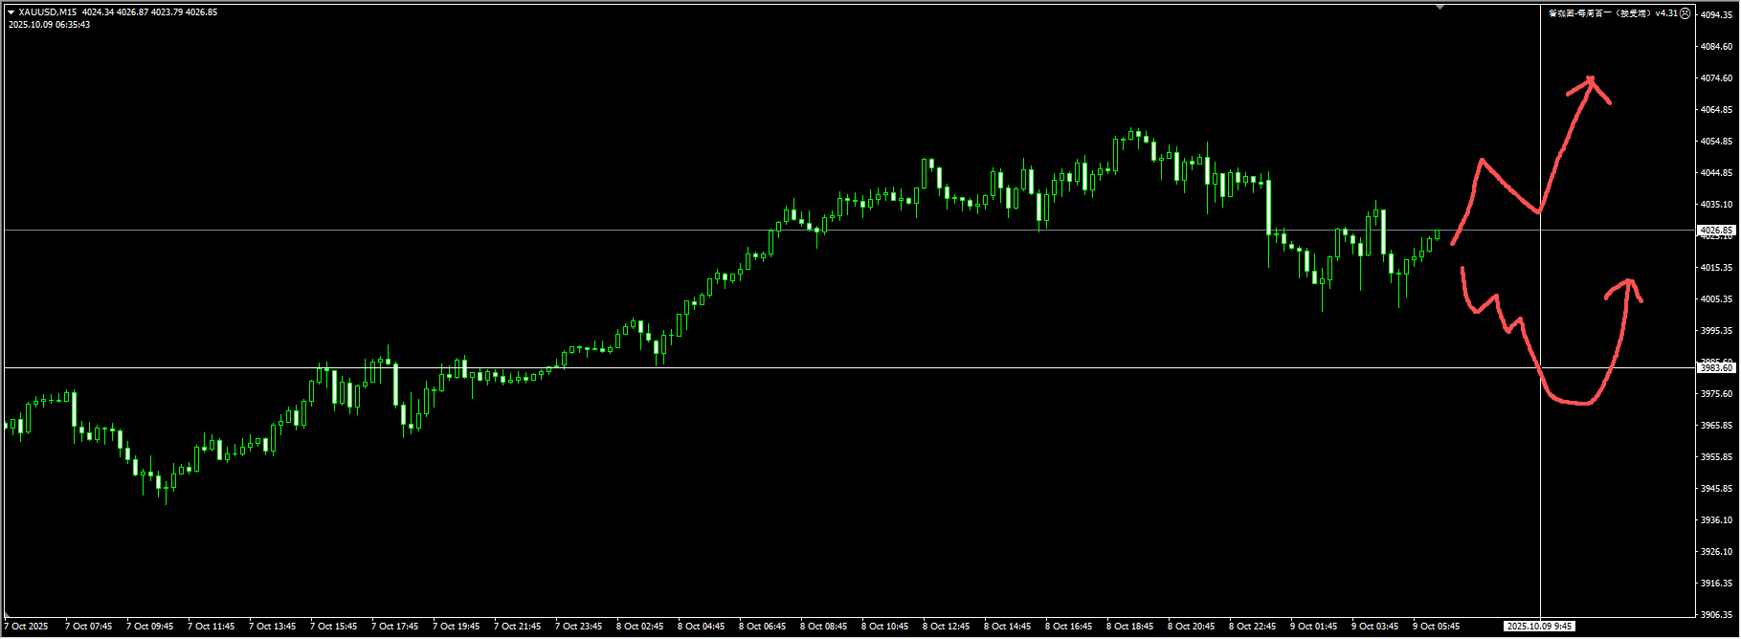This screenshot has height=639, width=1741.
Task: Click the 9 Oct 05:45 time axis label
Action: click(x=1436, y=627)
